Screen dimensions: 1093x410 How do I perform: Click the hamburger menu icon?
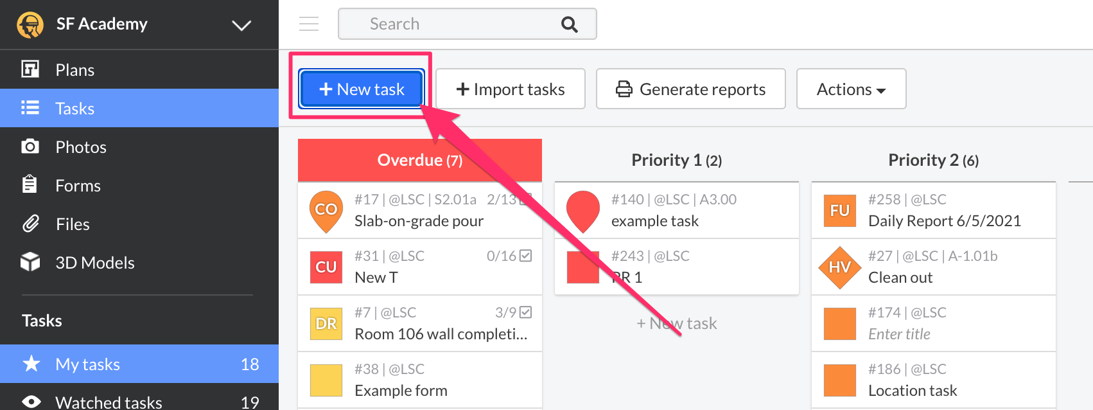point(309,24)
